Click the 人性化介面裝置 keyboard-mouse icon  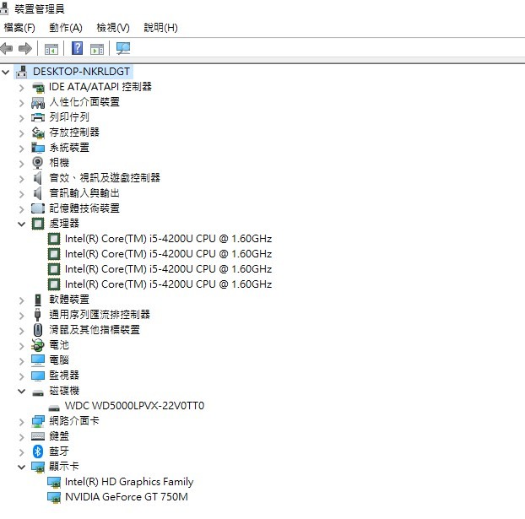click(38, 103)
